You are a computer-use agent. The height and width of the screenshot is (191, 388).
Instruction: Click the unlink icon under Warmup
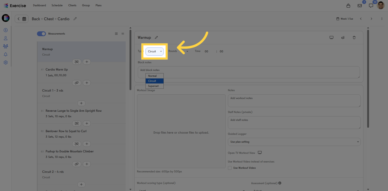click(x=77, y=62)
